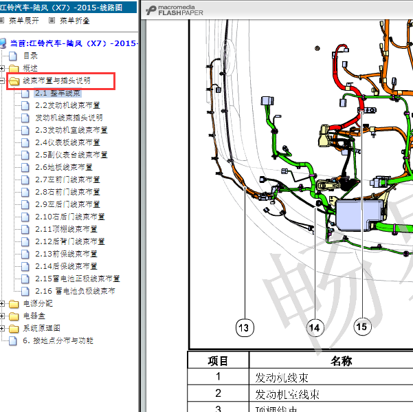Click table cell 发动机线束
The image size is (413, 412).
(281, 378)
